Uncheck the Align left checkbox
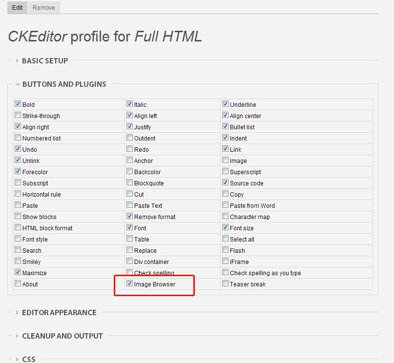Viewport: 394px width, 363px height. [x=130, y=115]
